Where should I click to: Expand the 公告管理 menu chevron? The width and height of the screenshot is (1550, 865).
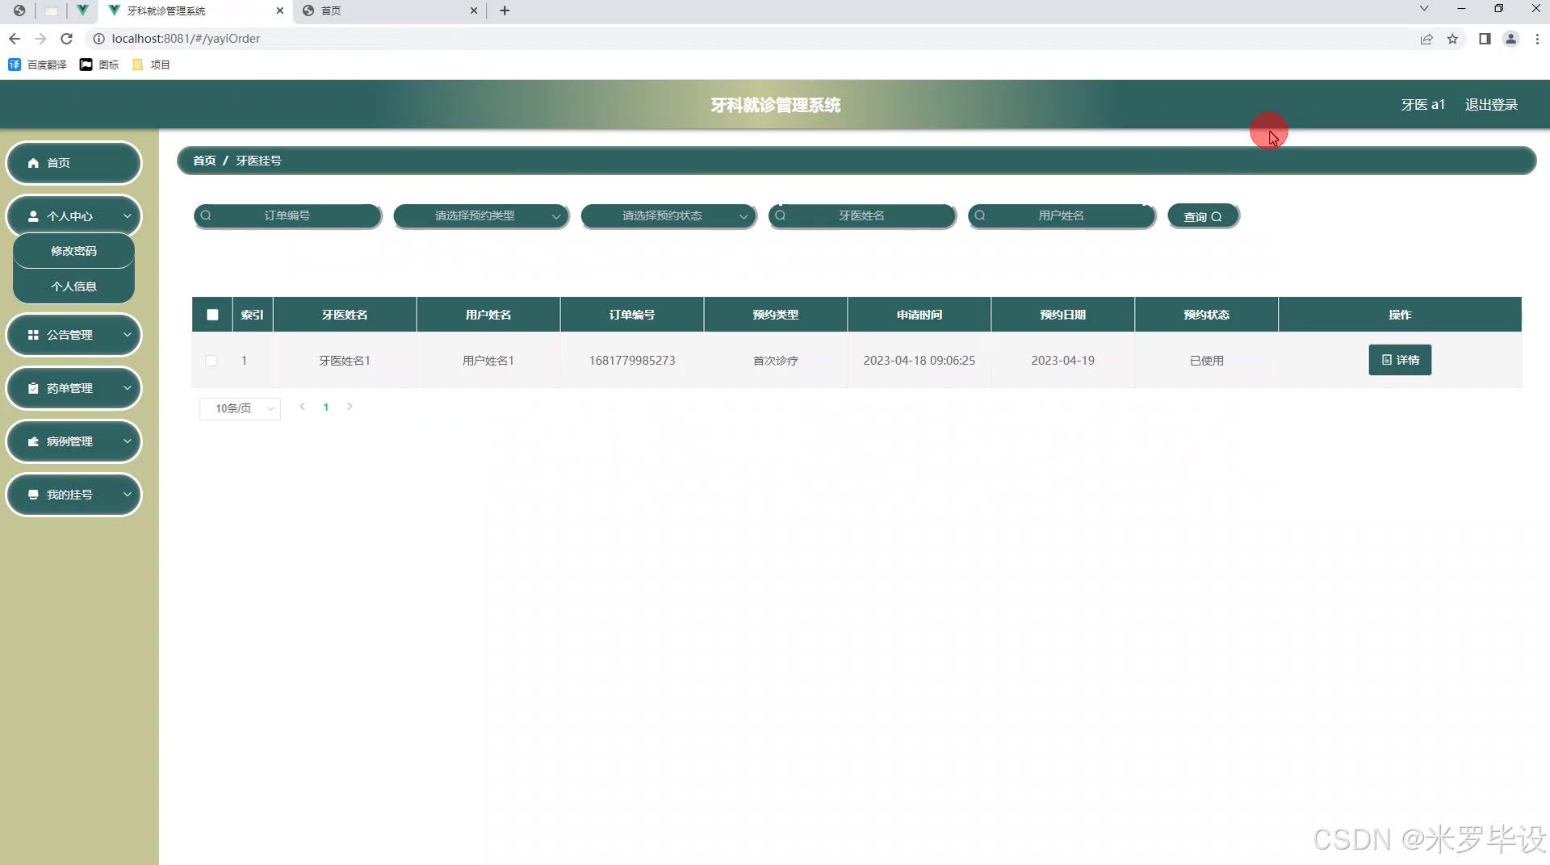[128, 335]
